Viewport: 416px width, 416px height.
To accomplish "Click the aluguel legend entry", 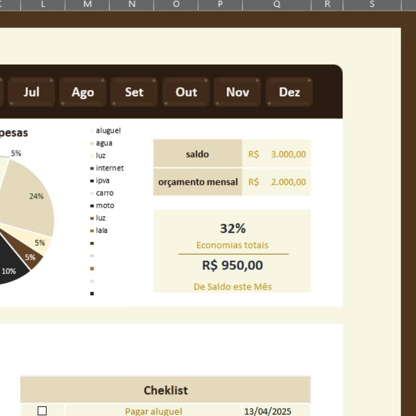I will [x=106, y=131].
